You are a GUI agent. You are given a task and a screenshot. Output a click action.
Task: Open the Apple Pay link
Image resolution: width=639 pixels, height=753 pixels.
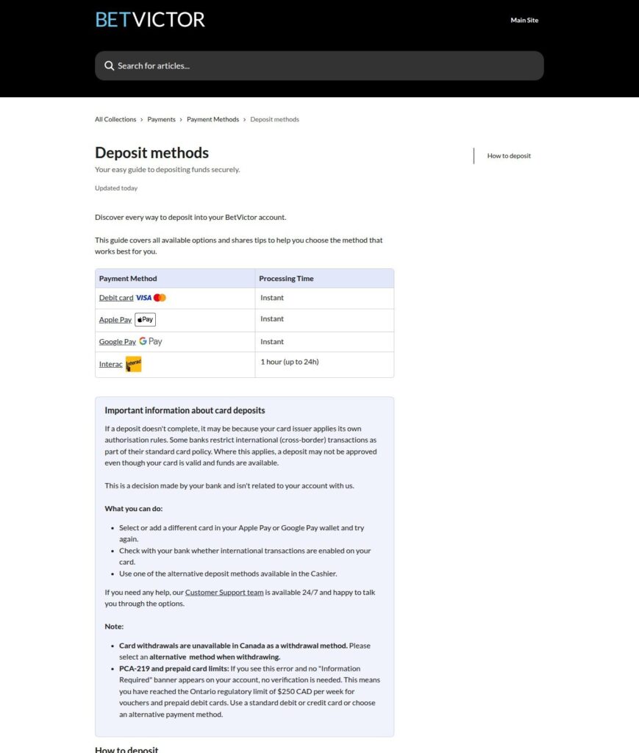click(115, 320)
